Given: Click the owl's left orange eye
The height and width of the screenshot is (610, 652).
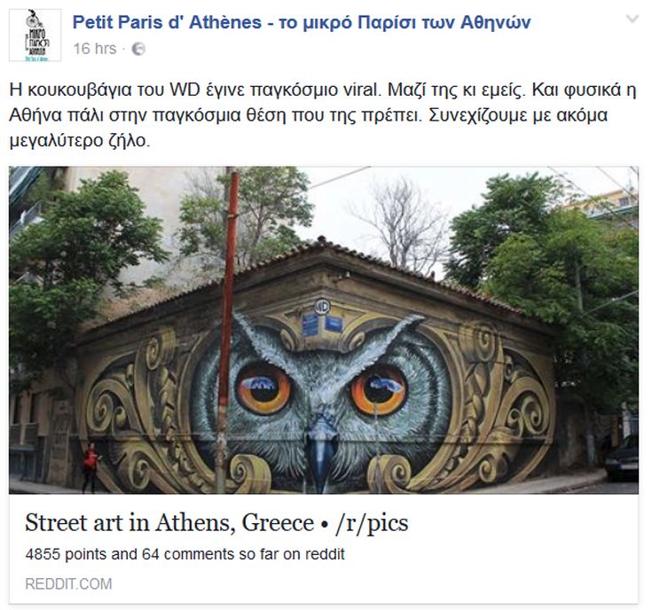Looking at the screenshot, I should pyautogui.click(x=263, y=388).
